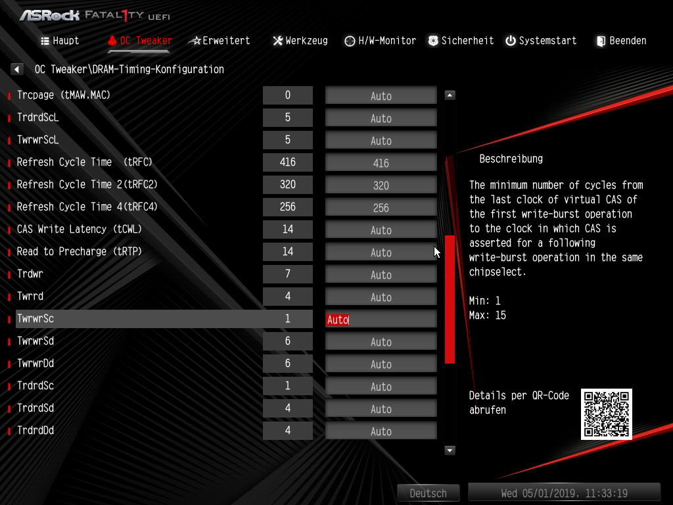Select the TrdrdScL Auto field
This screenshot has width=673, height=505.
point(381,118)
